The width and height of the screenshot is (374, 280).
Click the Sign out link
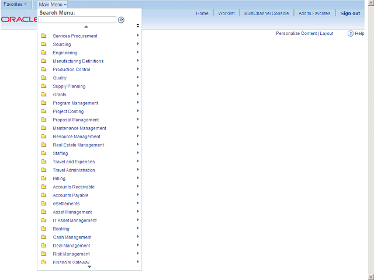point(350,13)
